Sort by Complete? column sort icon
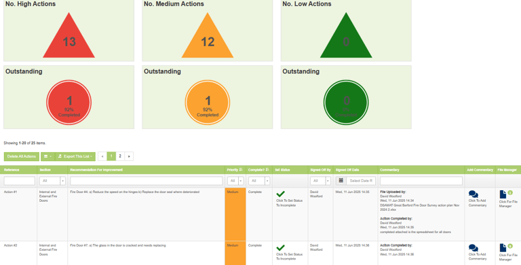Image resolution: width=521 pixels, height=265 pixels. 267,170
